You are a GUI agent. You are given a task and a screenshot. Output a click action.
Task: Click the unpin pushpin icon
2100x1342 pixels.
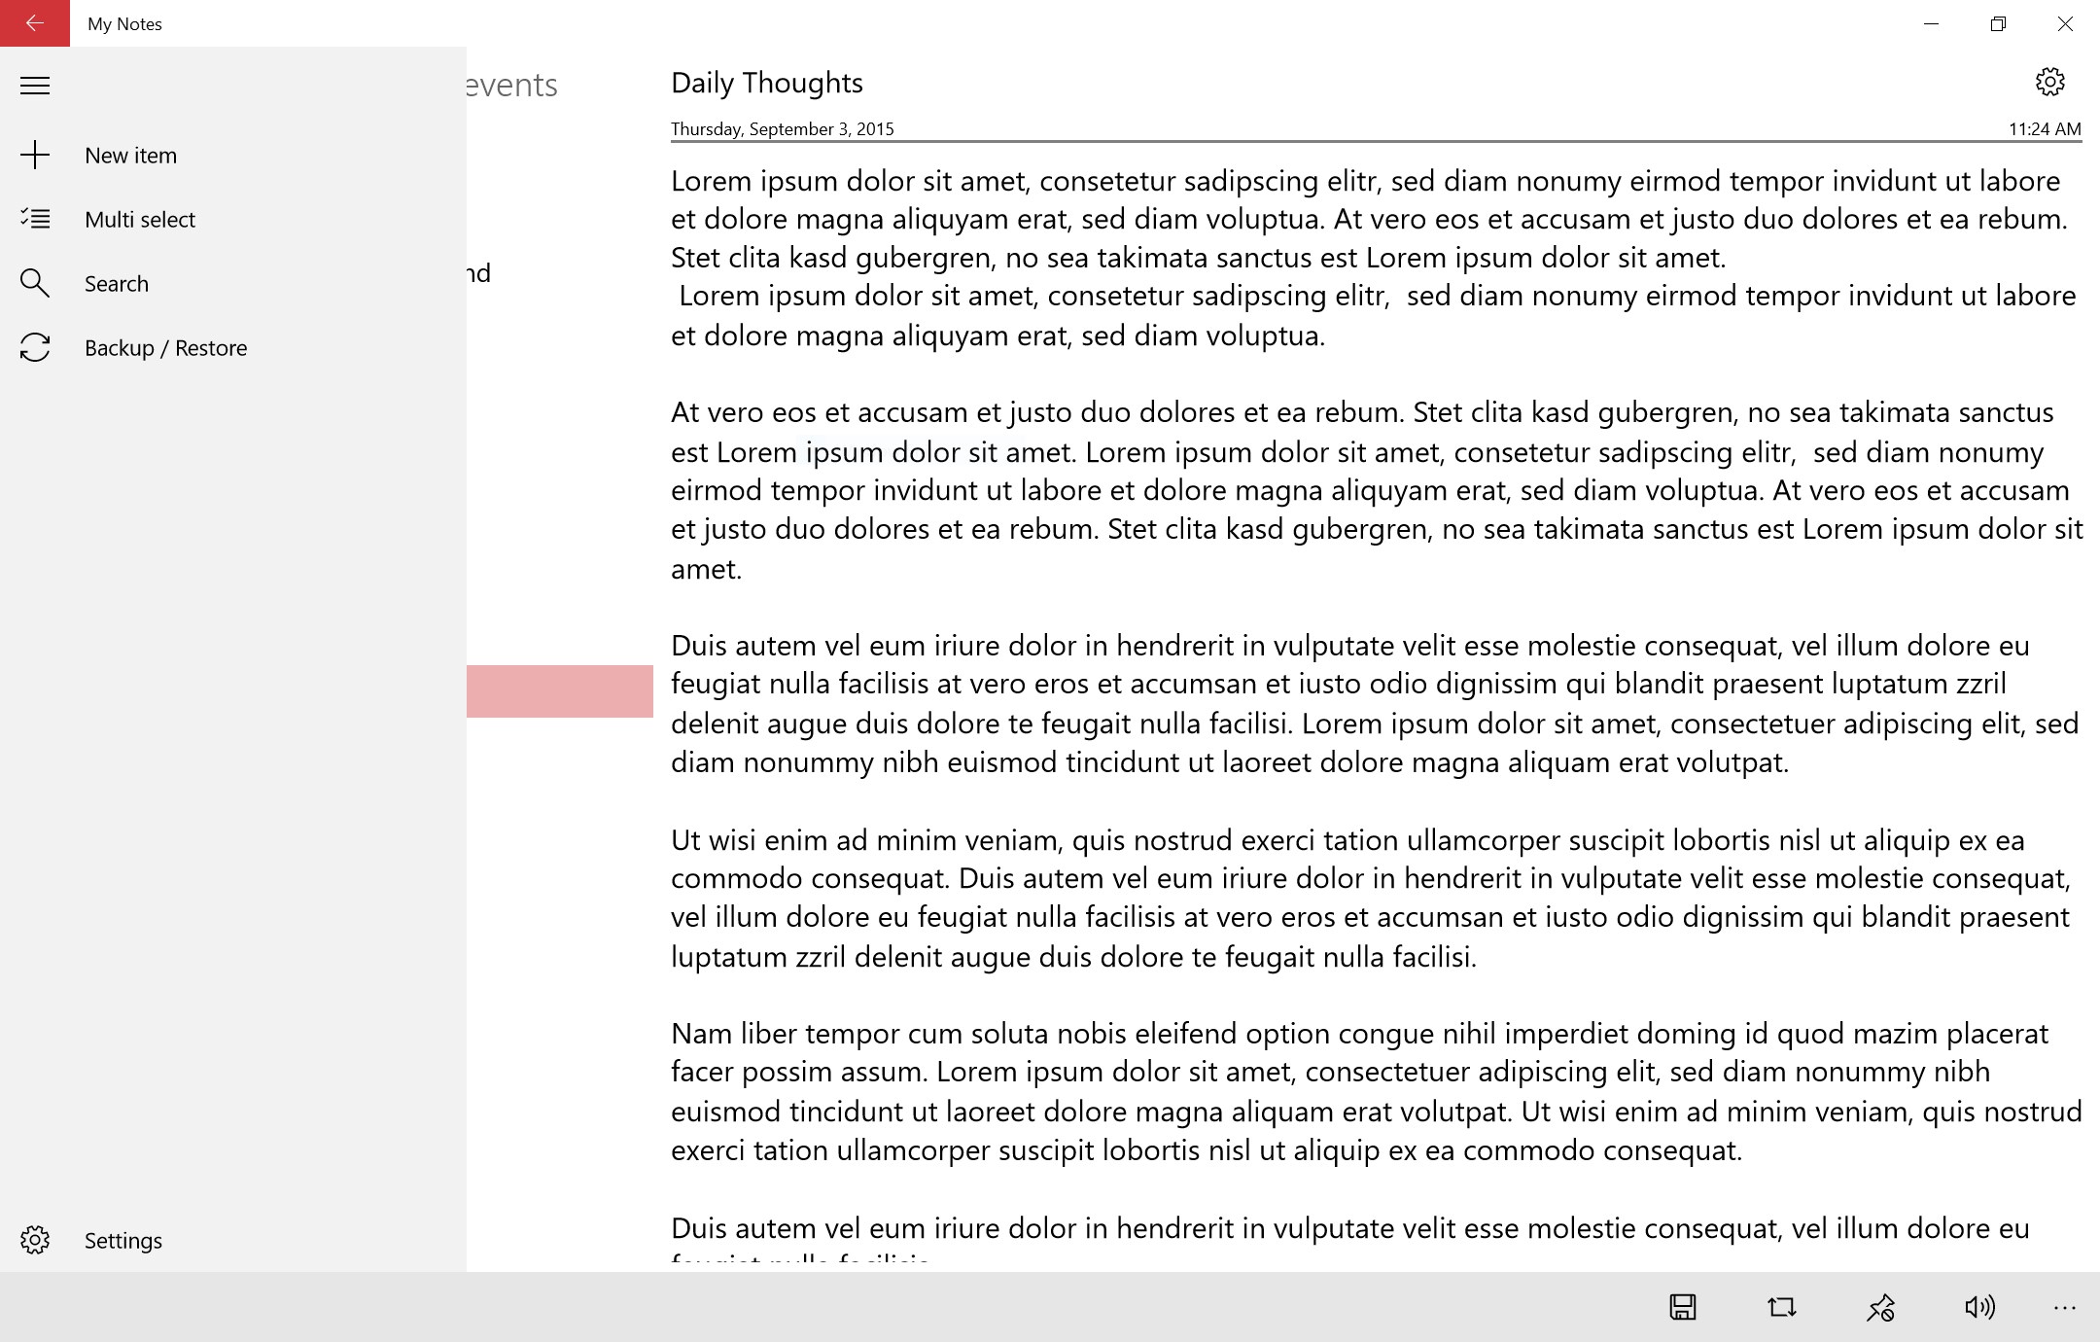(x=1880, y=1307)
